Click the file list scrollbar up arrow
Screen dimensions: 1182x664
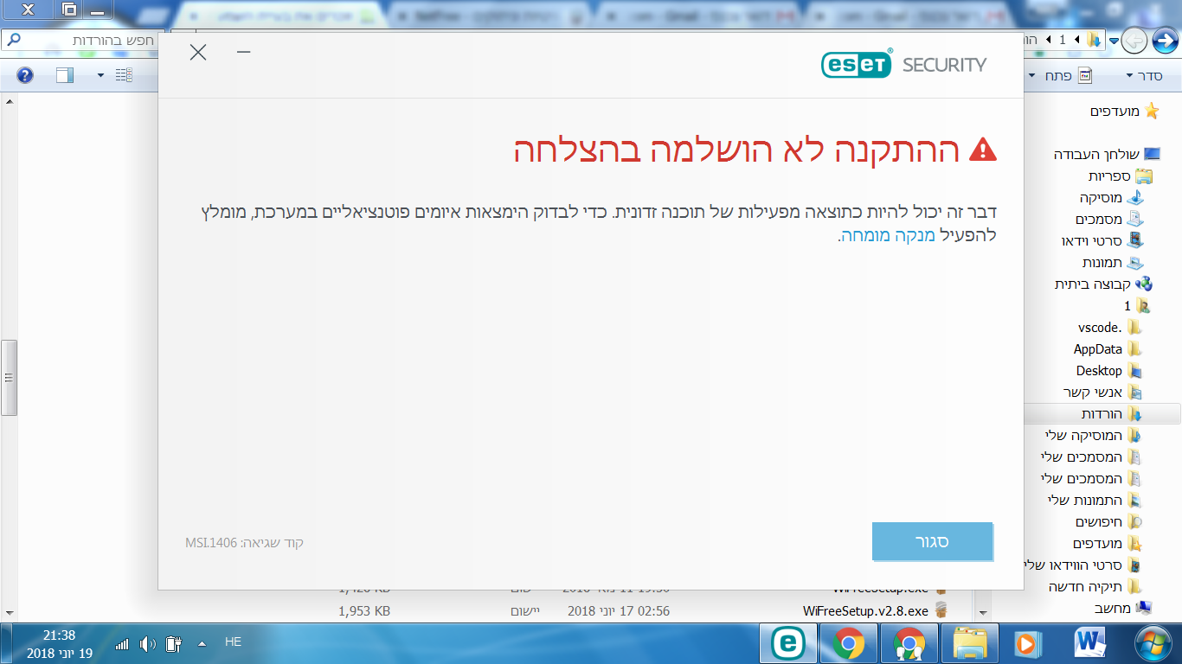point(9,101)
